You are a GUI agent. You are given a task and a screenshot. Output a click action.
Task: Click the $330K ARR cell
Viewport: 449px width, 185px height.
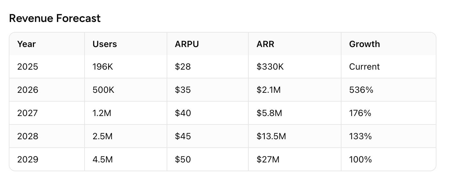coord(270,67)
